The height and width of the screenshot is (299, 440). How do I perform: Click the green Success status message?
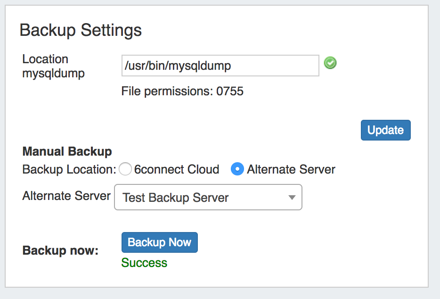pyautogui.click(x=144, y=263)
